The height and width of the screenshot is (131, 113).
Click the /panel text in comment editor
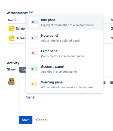point(30,97)
